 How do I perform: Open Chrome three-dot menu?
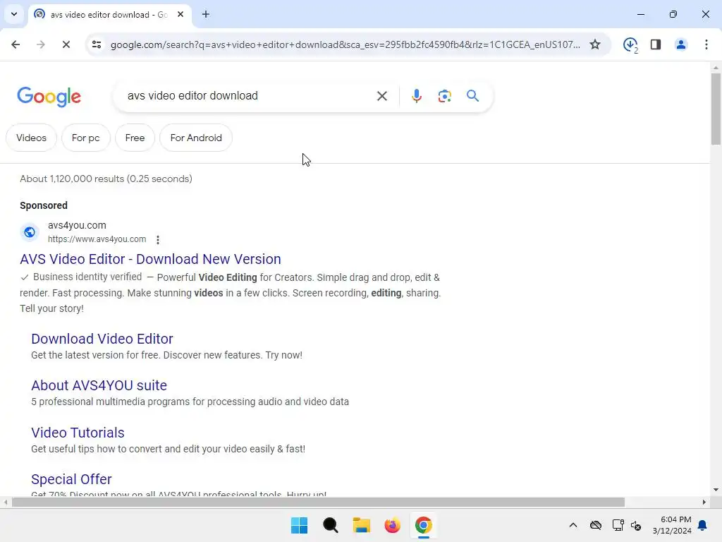[x=706, y=44]
